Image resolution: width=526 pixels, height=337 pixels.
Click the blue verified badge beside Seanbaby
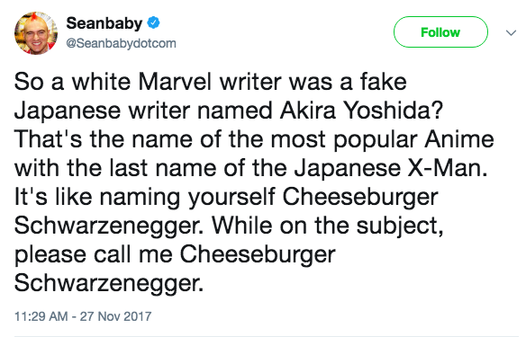[x=154, y=22]
